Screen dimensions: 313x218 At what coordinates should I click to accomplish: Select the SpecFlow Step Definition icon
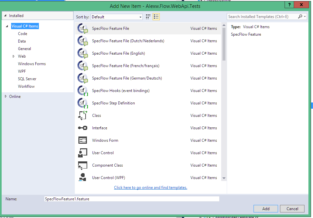(83, 103)
